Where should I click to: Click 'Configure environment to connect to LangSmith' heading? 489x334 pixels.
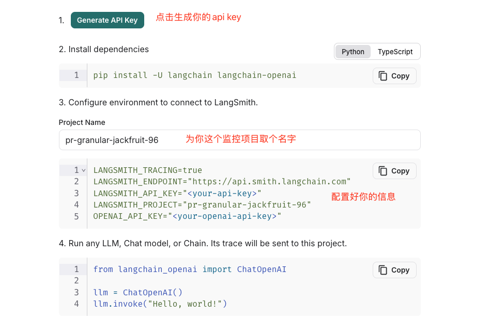pyautogui.click(x=158, y=103)
